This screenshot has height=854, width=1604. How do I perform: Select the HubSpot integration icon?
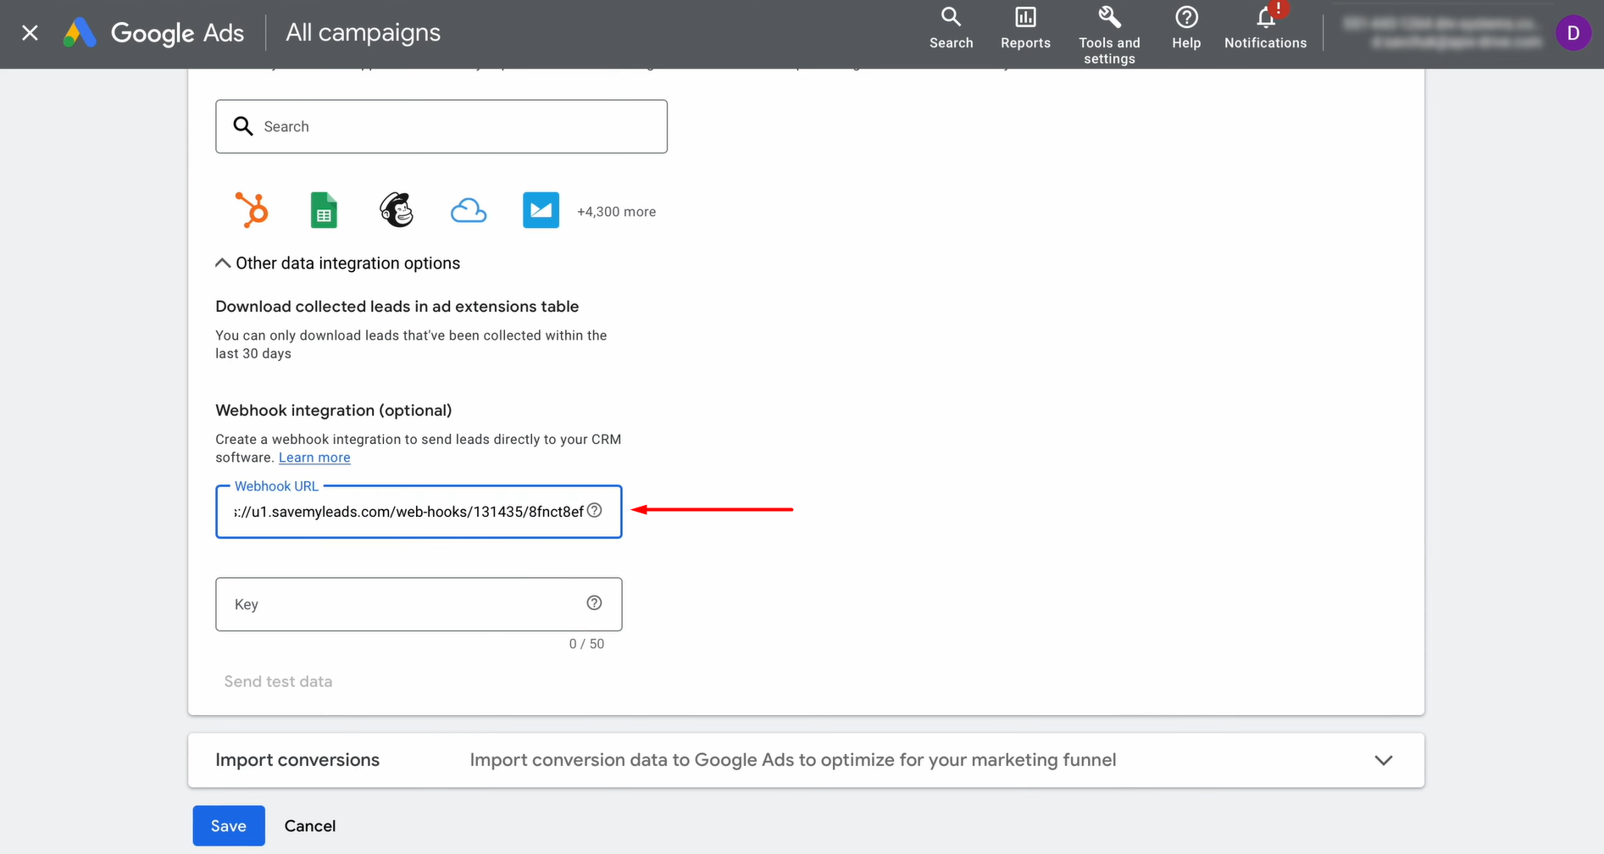pyautogui.click(x=252, y=209)
